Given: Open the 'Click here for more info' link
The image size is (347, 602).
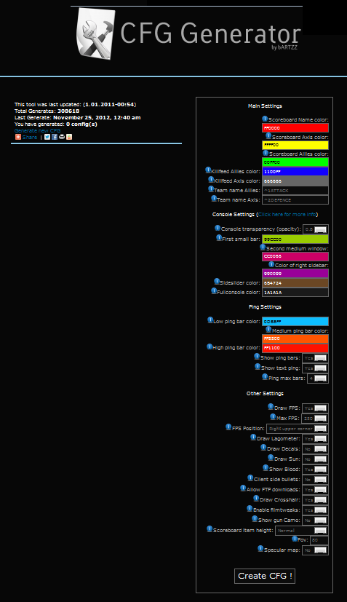Looking at the screenshot, I should (x=287, y=214).
